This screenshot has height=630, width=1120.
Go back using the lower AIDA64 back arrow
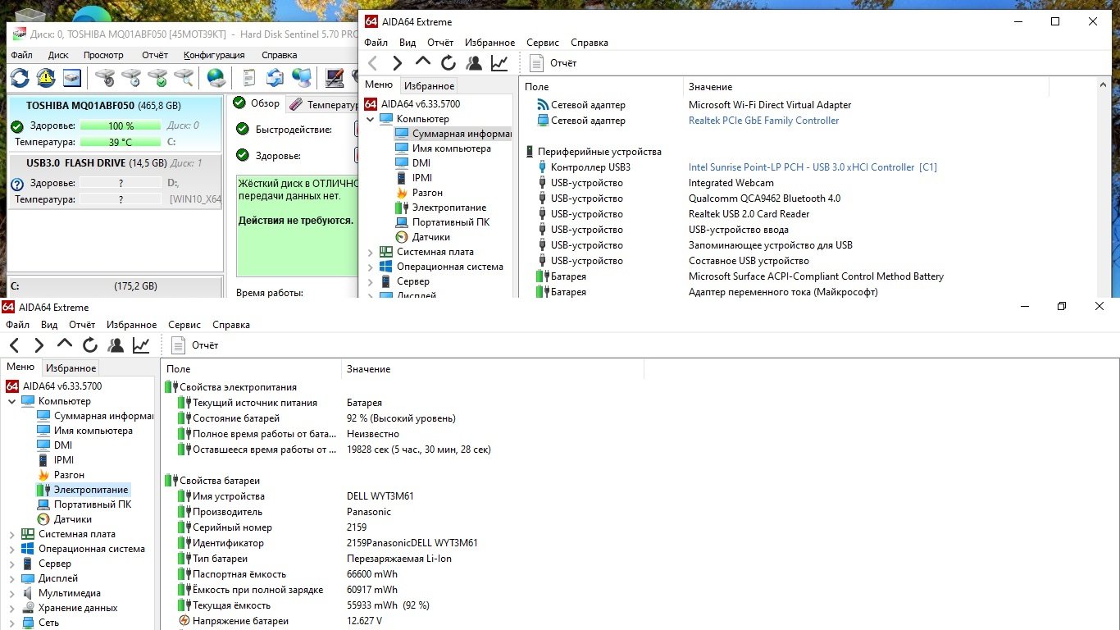14,345
